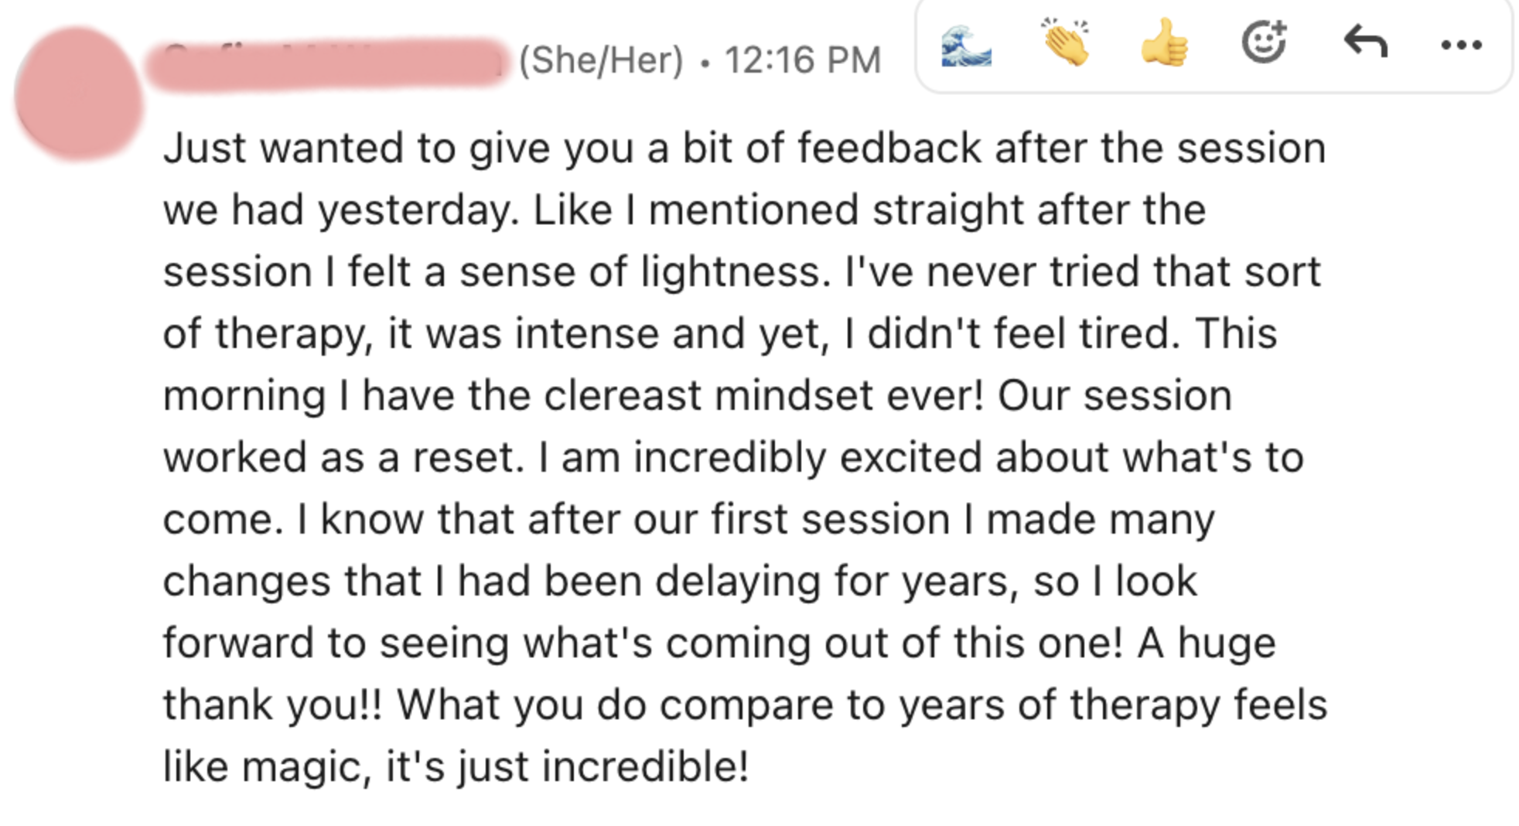Click the (She/Her) pronouns label

601,60
